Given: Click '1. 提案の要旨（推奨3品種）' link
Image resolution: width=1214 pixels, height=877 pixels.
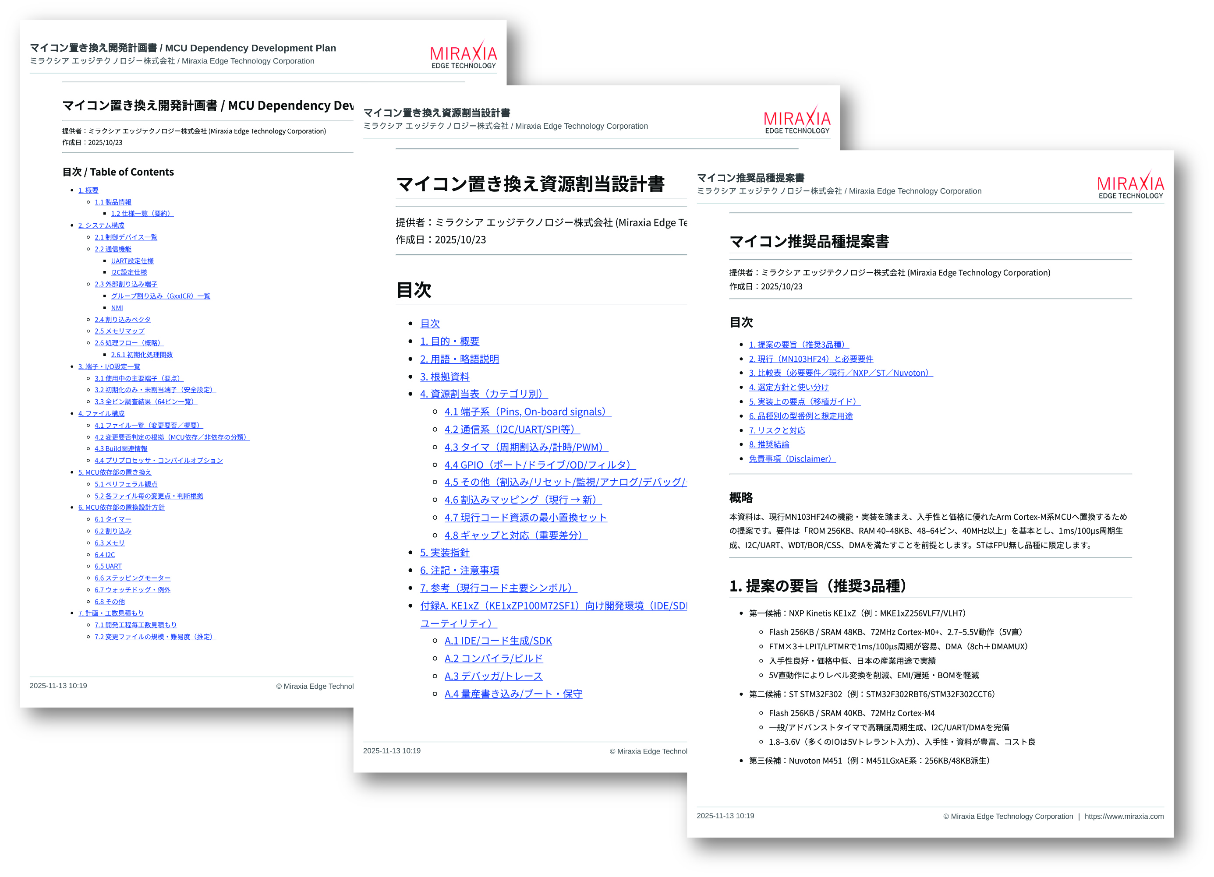Looking at the screenshot, I should tap(798, 345).
